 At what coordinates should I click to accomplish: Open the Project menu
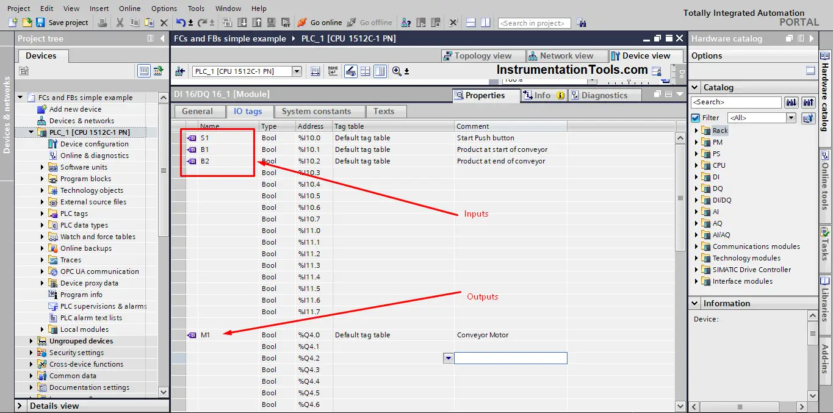pyautogui.click(x=18, y=9)
